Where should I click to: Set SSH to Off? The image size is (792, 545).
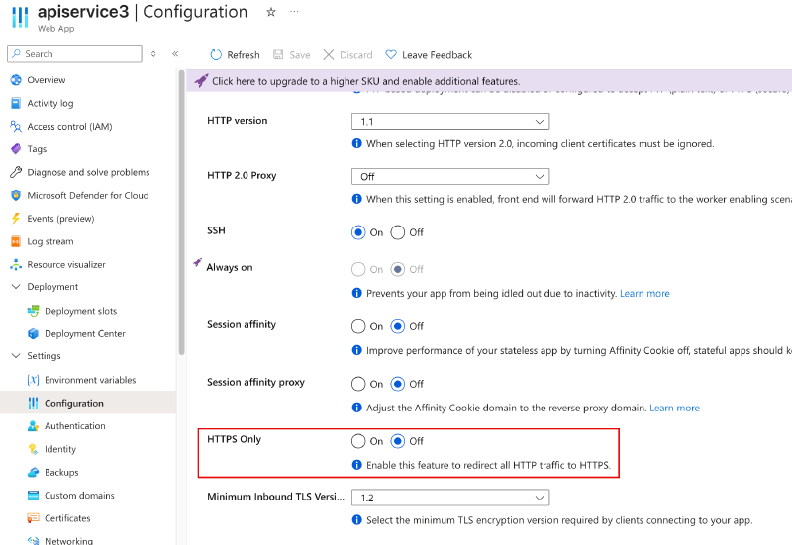tap(398, 232)
